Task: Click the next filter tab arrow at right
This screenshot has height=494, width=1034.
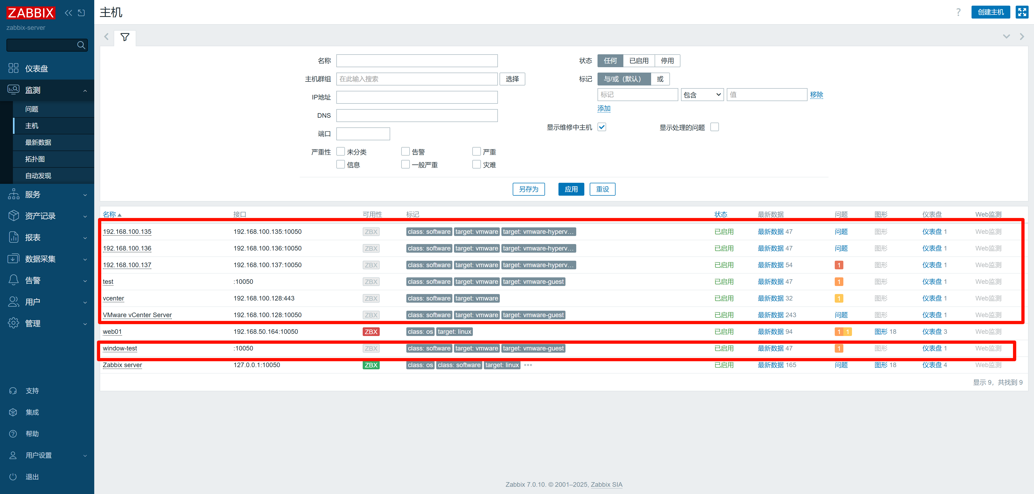Action: (1022, 37)
